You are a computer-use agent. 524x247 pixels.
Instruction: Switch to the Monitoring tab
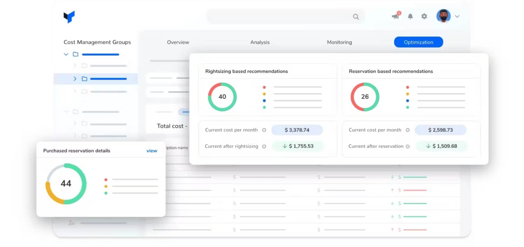point(339,42)
